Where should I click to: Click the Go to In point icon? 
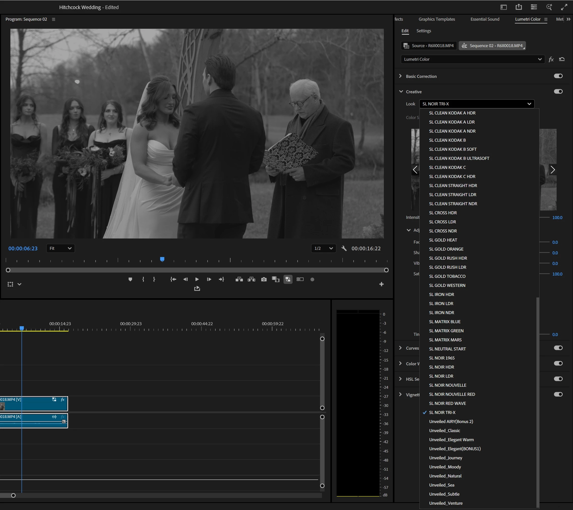pyautogui.click(x=173, y=279)
